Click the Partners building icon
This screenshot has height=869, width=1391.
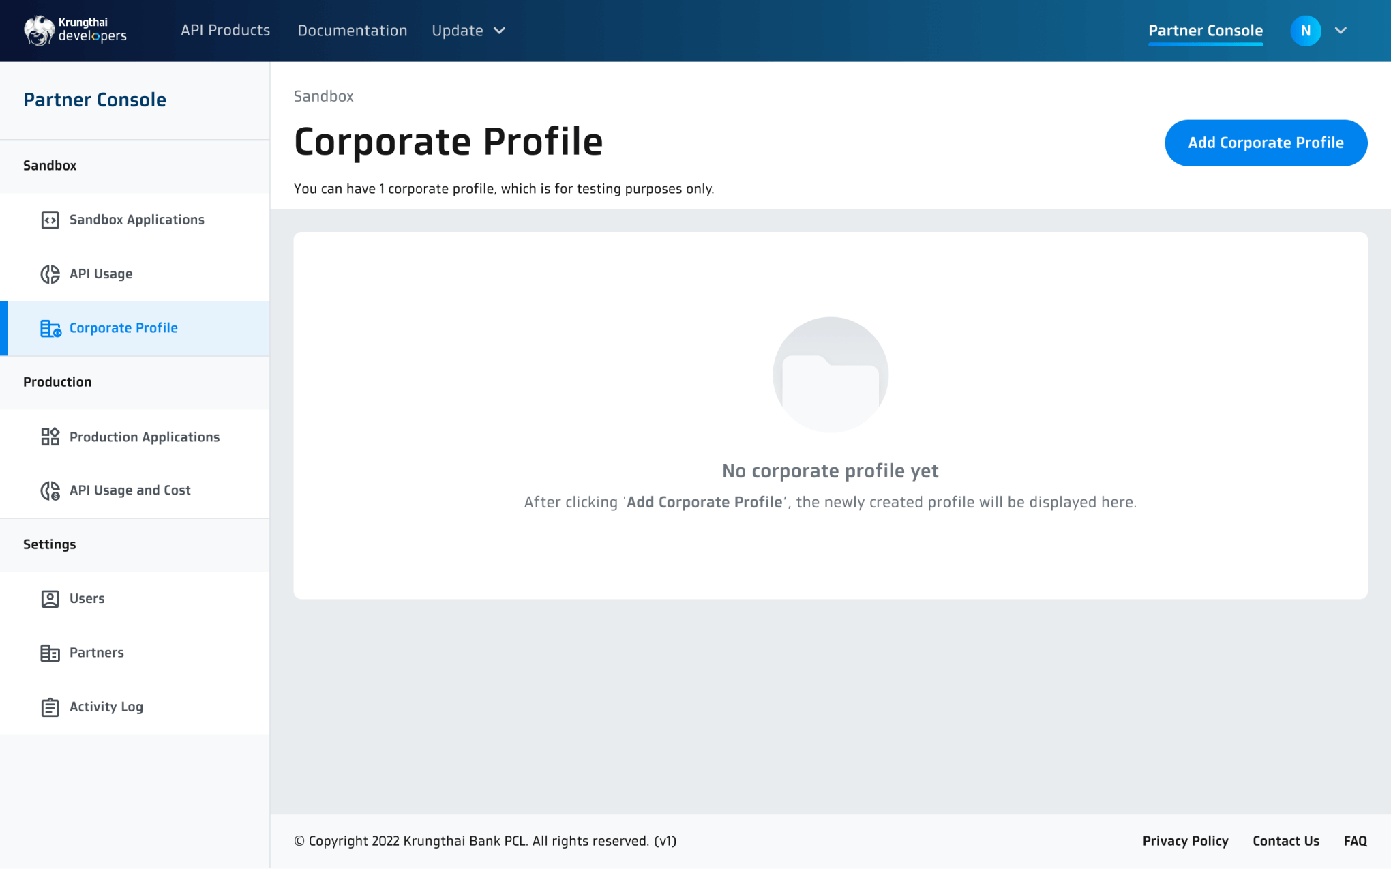(x=50, y=653)
